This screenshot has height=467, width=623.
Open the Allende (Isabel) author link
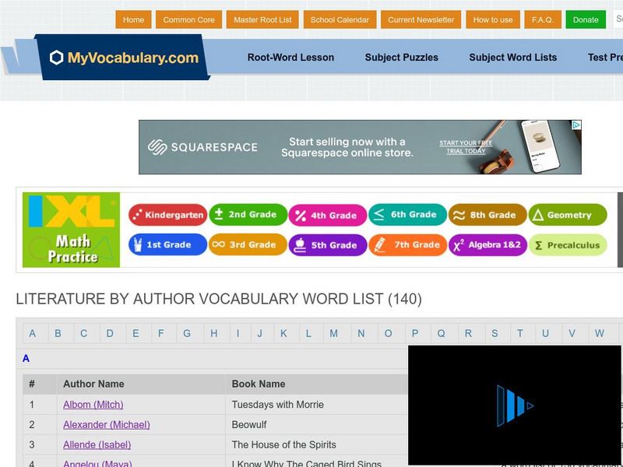(x=97, y=445)
